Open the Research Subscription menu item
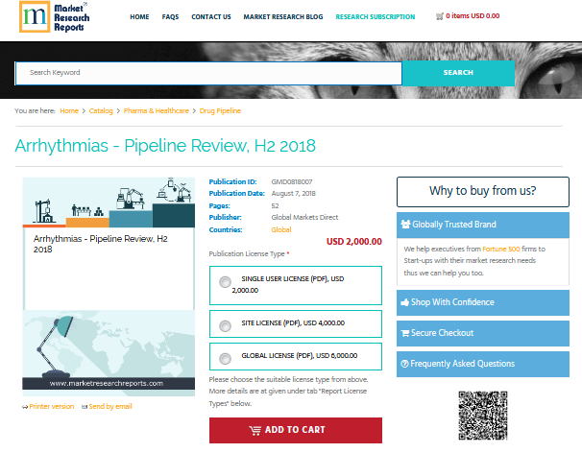Screen dimensions: 582x453 pos(376,16)
